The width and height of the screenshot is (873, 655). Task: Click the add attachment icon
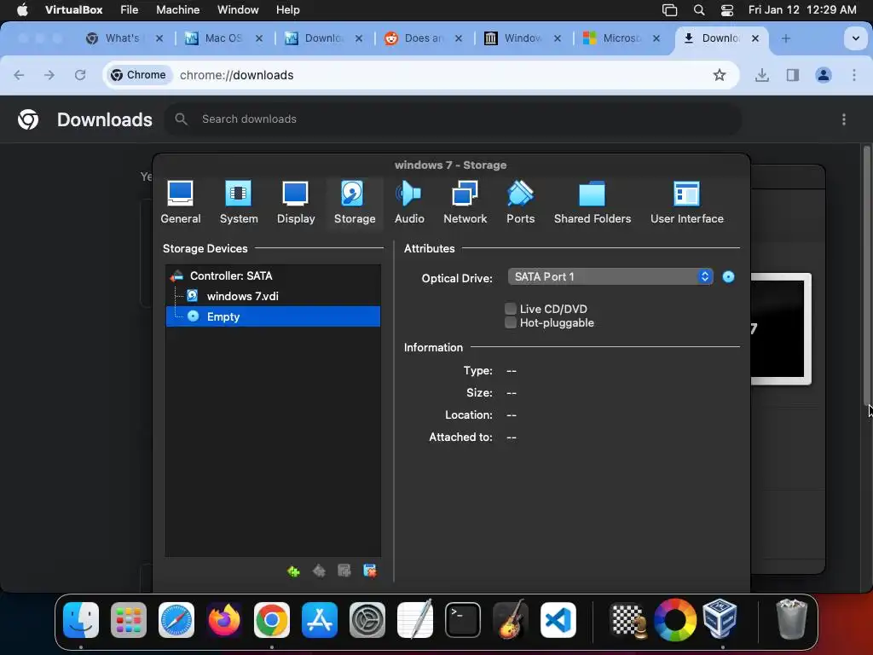[344, 571]
